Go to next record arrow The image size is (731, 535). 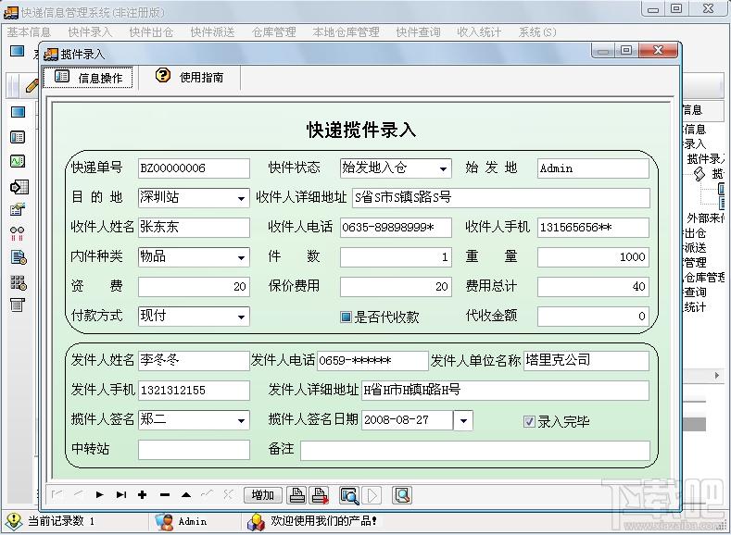pyautogui.click(x=99, y=494)
